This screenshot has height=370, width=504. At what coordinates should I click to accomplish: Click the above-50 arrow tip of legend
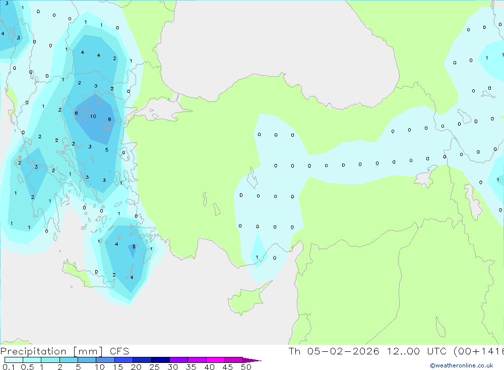pyautogui.click(x=251, y=360)
